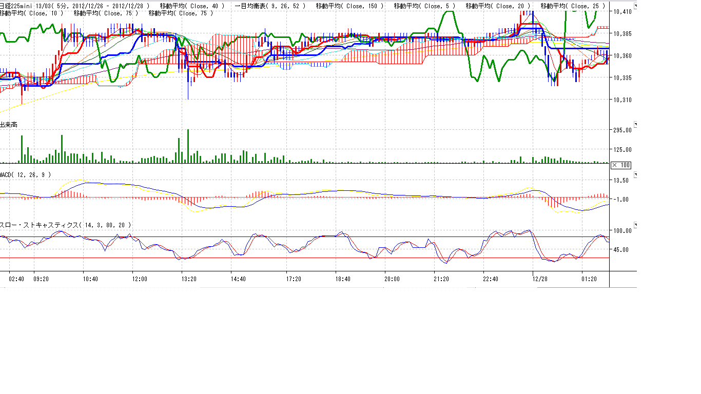Open the slow stochastics panel dropdown arrow
701x394 pixels.
pos(636,225)
